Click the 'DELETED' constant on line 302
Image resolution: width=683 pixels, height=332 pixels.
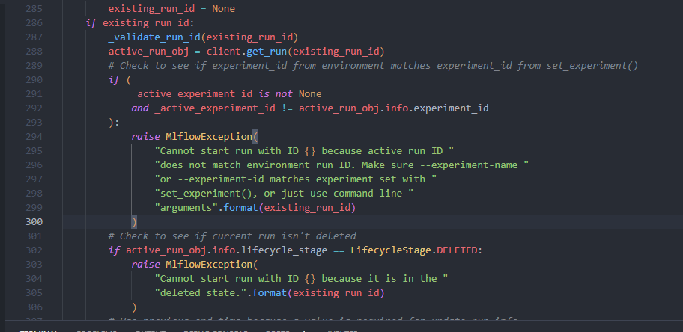coord(457,250)
